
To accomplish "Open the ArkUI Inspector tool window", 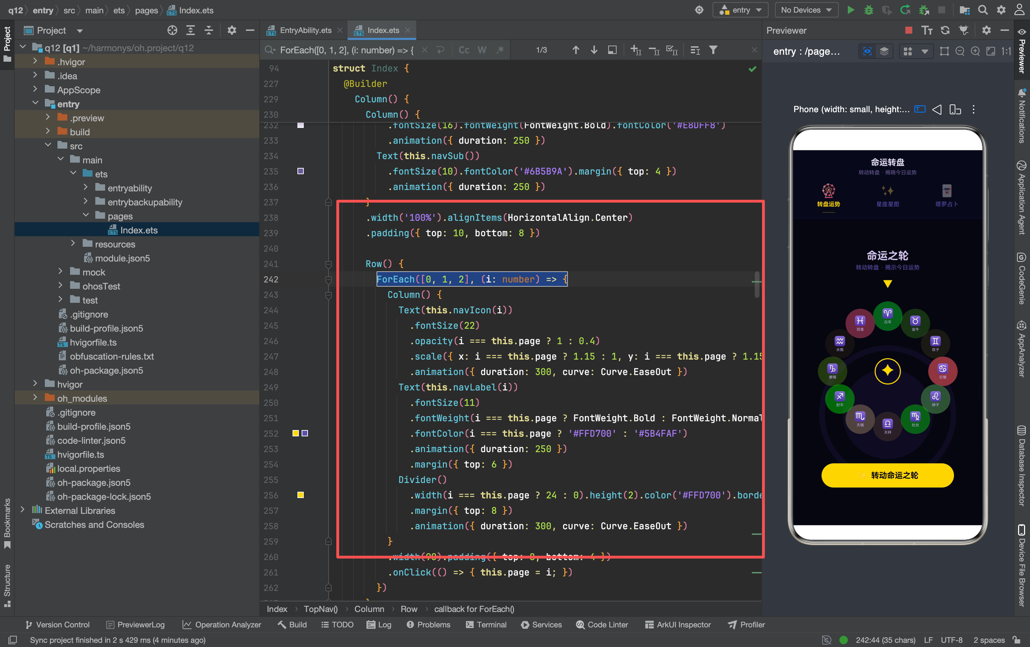I will tap(678, 624).
